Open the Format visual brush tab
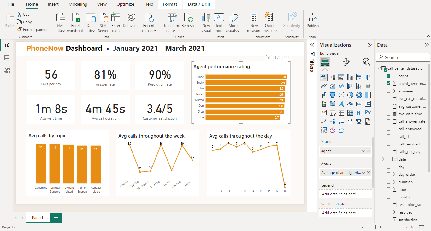This screenshot has height=231, width=431. point(346,62)
